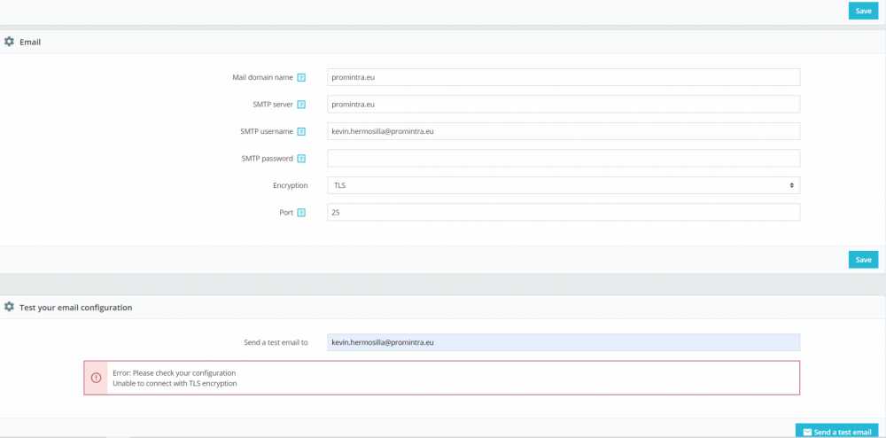Click the help icon beside SMTP password
Viewport: 886px width, 438px height.
tap(301, 159)
